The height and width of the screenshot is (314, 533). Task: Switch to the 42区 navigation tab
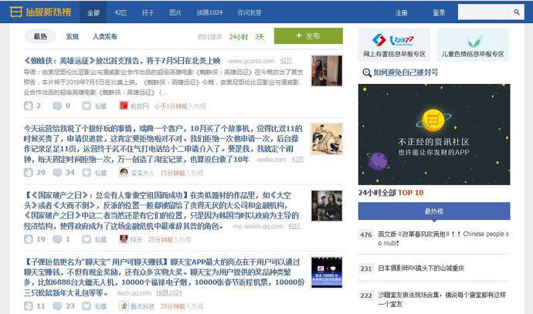(x=121, y=13)
